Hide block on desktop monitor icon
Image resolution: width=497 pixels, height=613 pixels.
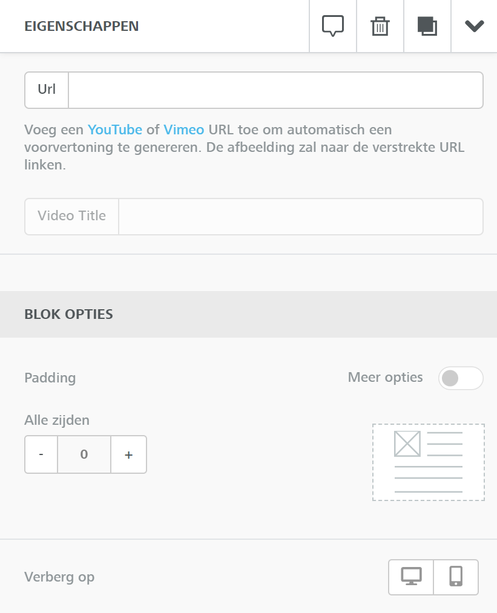(x=411, y=577)
